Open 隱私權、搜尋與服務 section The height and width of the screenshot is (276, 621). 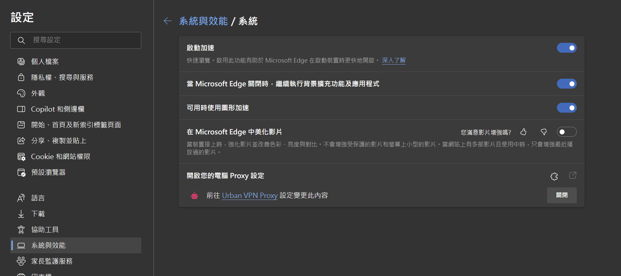tap(76, 77)
